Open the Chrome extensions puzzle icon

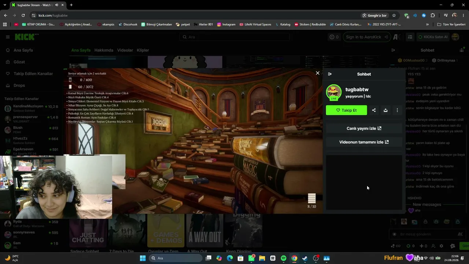pos(433,15)
